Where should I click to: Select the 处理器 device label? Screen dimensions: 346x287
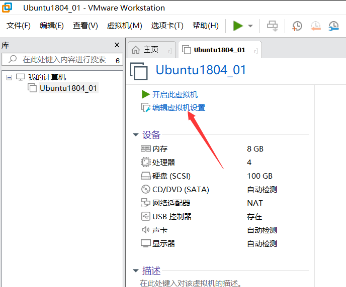(164, 163)
